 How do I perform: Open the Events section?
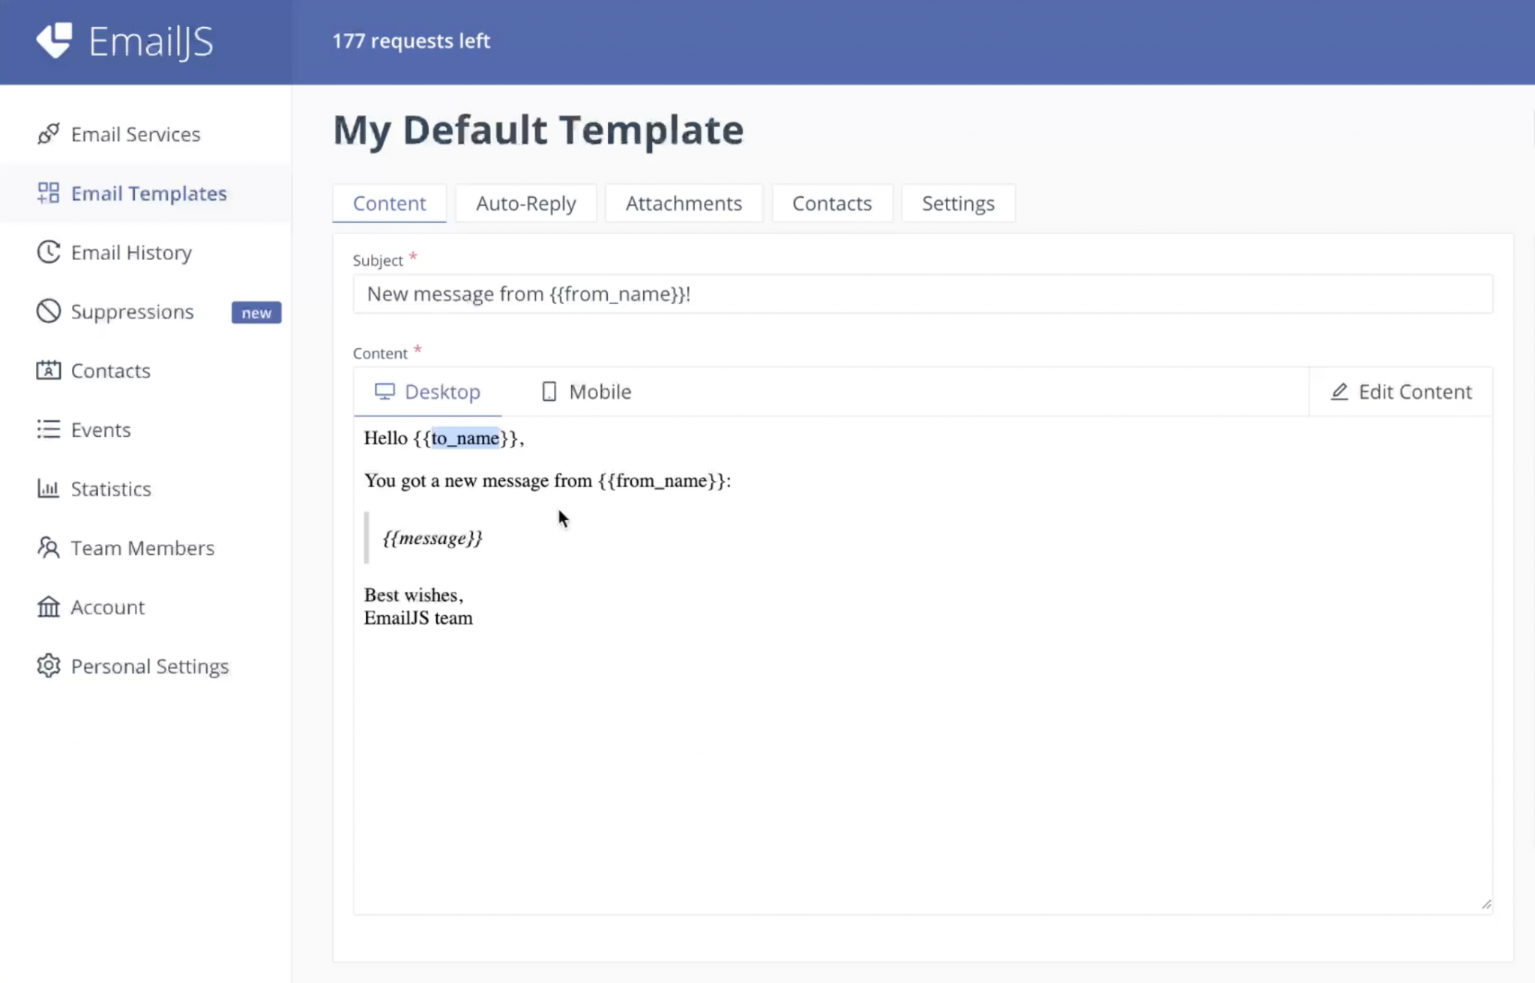(100, 429)
